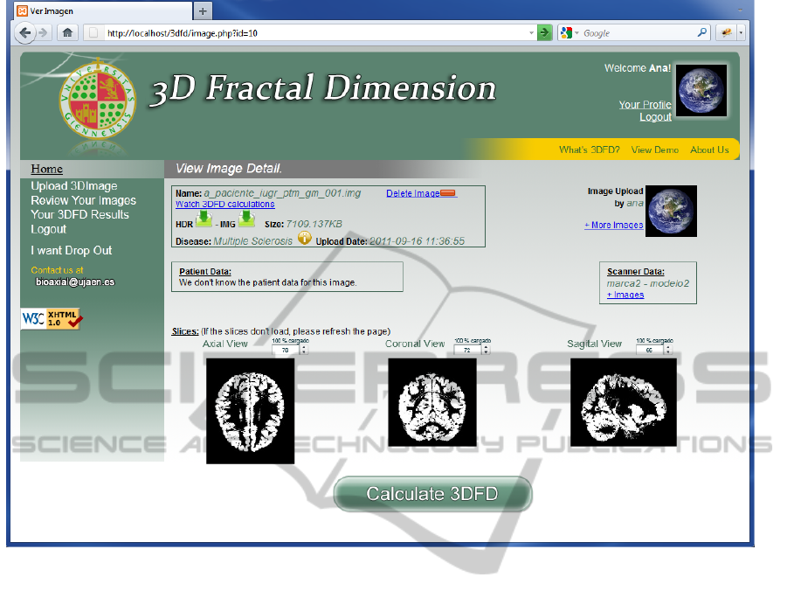Image resolution: width=787 pixels, height=605 pixels.
Task: Click the search magnifier icon in Google box
Action: pyautogui.click(x=701, y=33)
